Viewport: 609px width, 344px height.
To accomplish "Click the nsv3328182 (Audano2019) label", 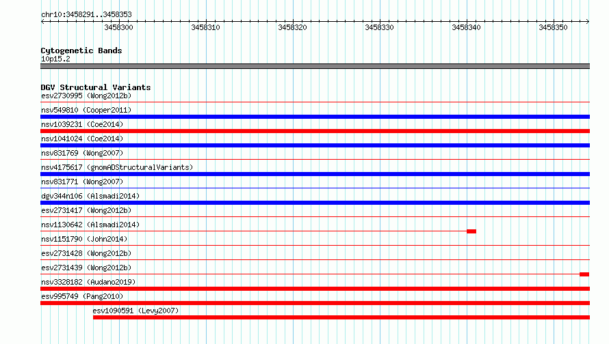I will click(x=88, y=282).
